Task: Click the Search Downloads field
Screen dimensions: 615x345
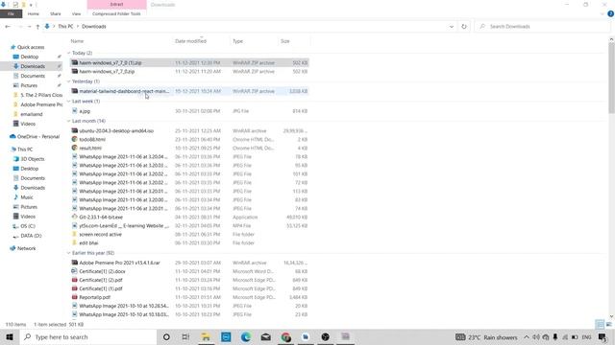Action: tap(543, 27)
